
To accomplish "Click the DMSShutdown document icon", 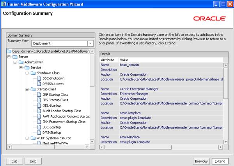I will coord(39,84).
